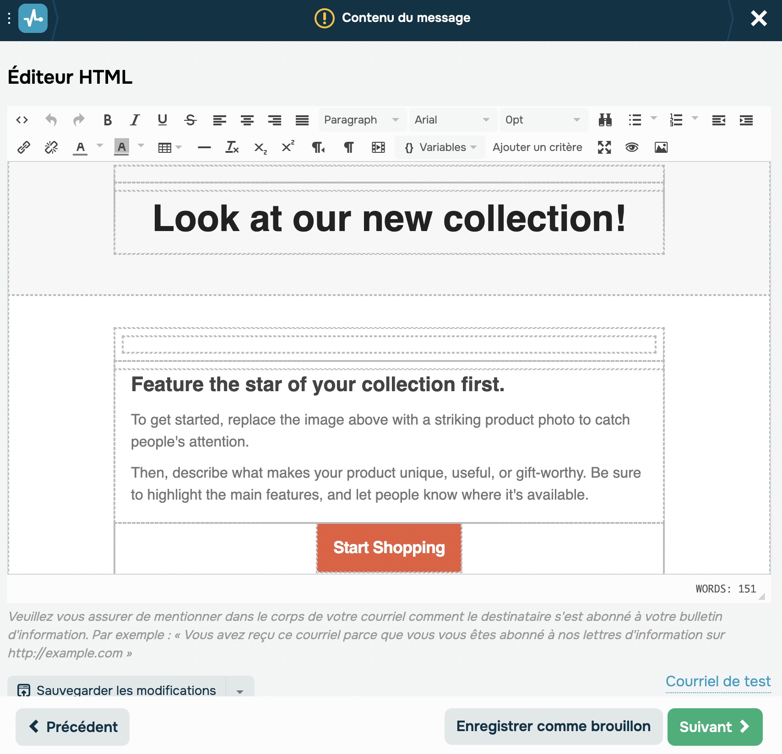
Task: Justify the text
Action: (x=302, y=120)
